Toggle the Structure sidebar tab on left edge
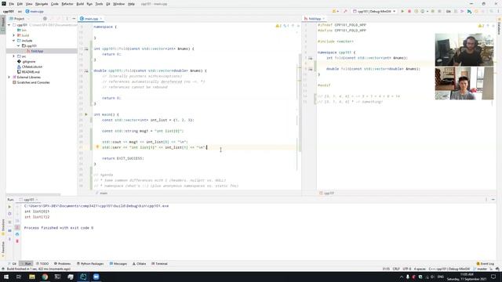 pyautogui.click(x=3, y=226)
